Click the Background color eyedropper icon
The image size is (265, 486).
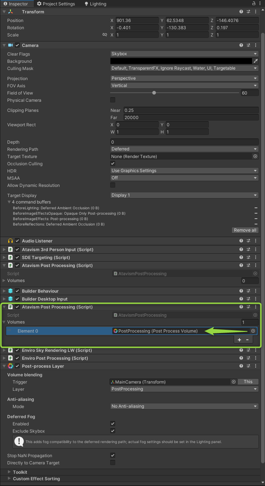256,61
